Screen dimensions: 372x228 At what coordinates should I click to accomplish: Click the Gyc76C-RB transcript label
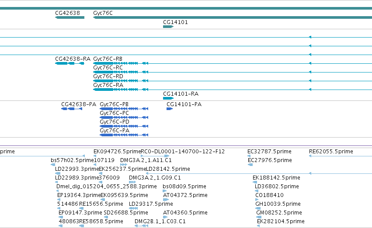108,59
